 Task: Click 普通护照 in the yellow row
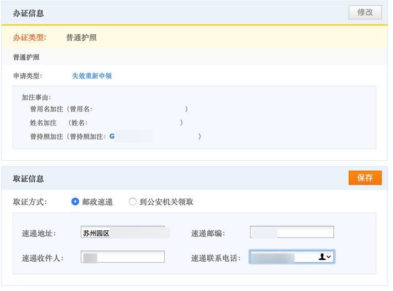(81, 38)
